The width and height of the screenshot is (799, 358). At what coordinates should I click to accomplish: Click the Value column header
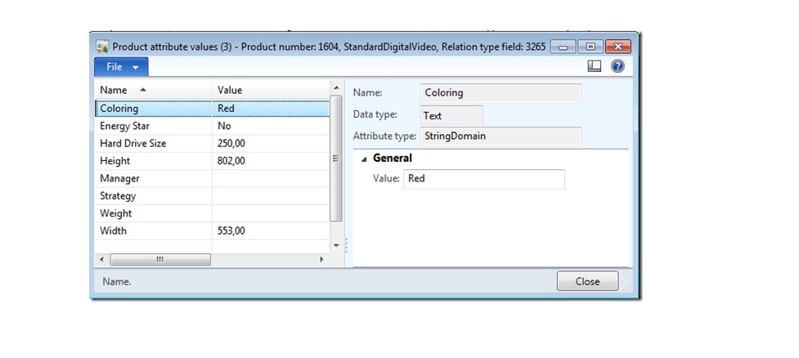point(271,90)
